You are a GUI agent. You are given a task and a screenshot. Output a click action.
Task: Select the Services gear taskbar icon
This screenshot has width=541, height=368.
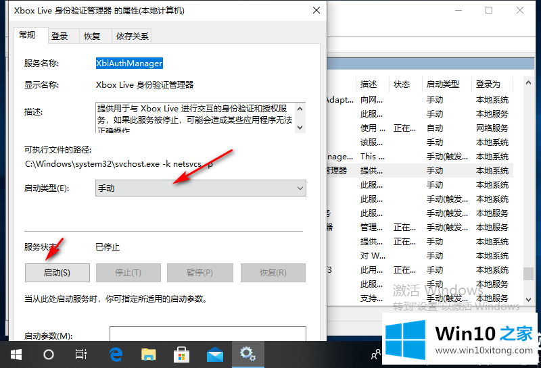(x=248, y=354)
